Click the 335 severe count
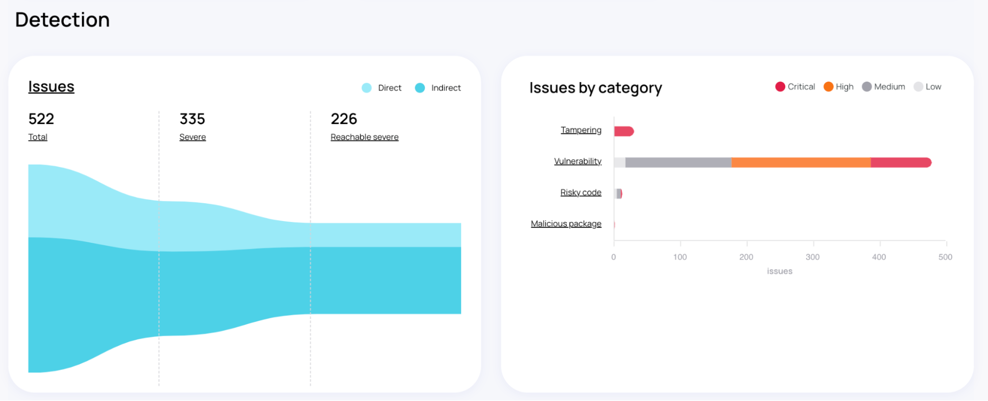 192,119
